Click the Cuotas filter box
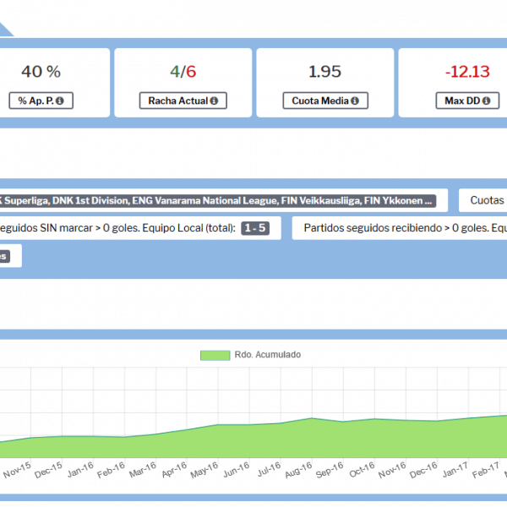Viewport: 507px width, 507px height. point(482,200)
